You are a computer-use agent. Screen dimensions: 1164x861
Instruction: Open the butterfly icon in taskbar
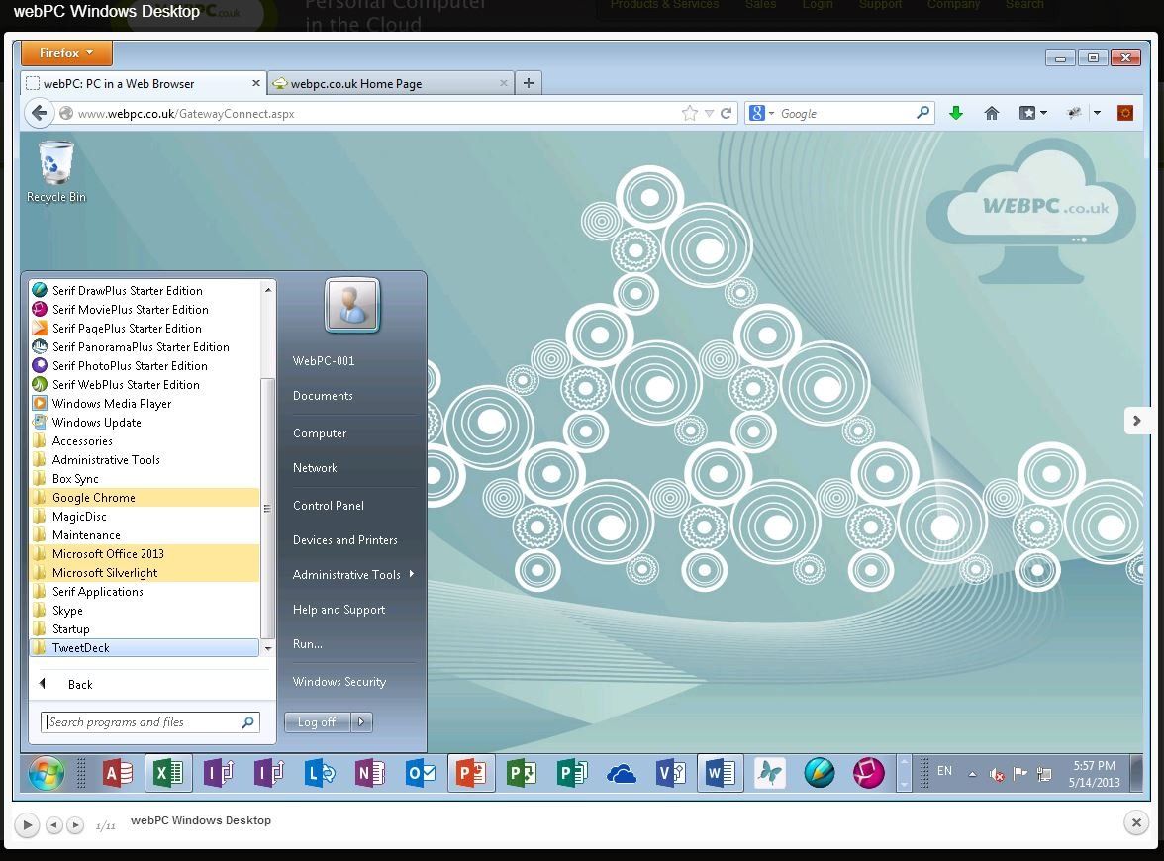pos(770,774)
